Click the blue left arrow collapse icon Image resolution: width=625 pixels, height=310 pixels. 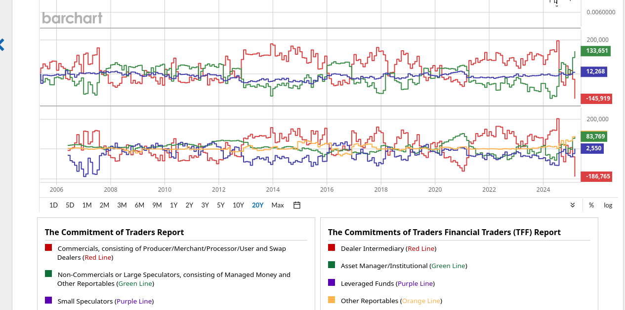point(2,45)
